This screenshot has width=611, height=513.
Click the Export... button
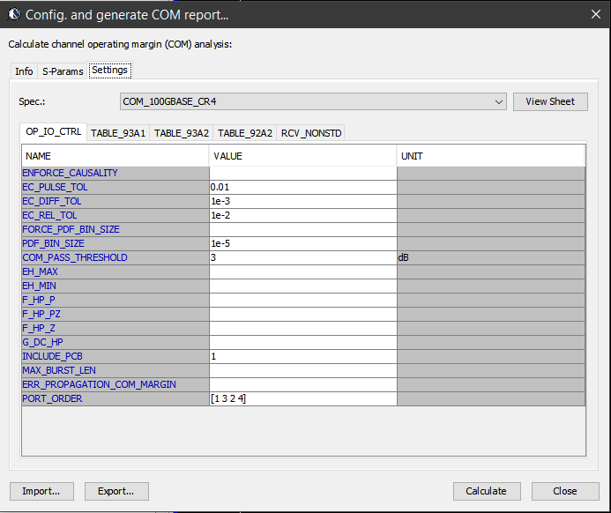pyautogui.click(x=116, y=491)
